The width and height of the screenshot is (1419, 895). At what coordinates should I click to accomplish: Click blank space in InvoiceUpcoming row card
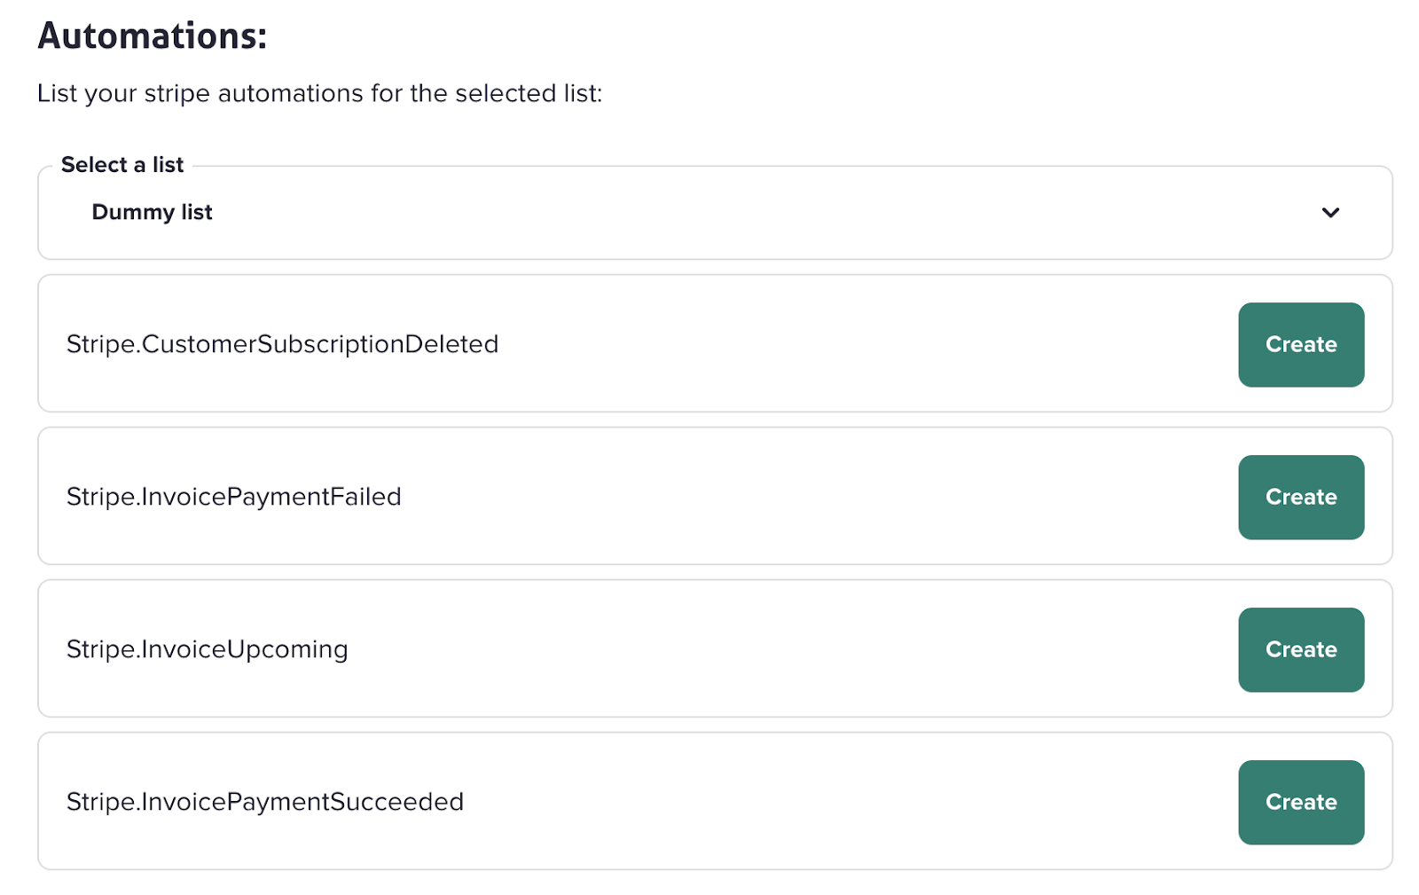pyautogui.click(x=780, y=649)
